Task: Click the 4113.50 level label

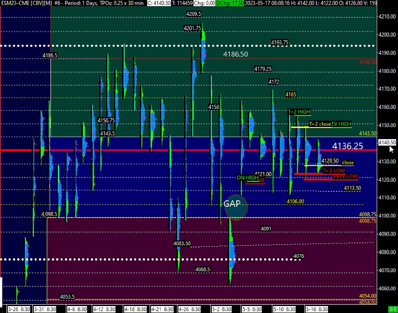Action: (x=352, y=188)
